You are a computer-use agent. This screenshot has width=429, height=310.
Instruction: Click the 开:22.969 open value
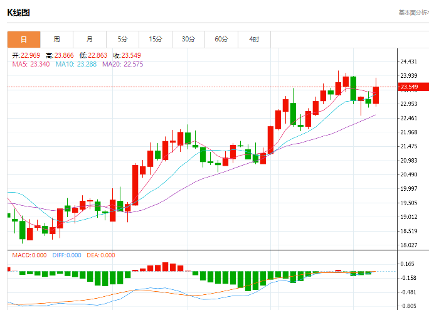point(26,55)
